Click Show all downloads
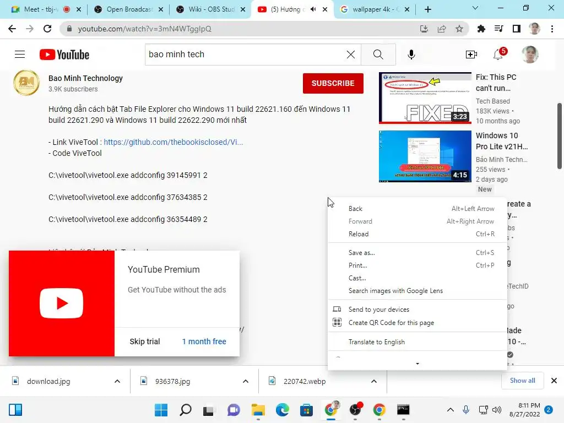Viewport: 564px width, 423px height. coord(522,381)
